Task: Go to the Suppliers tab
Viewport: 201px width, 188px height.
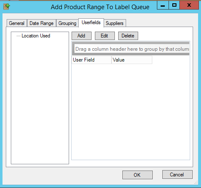Action: (115, 23)
